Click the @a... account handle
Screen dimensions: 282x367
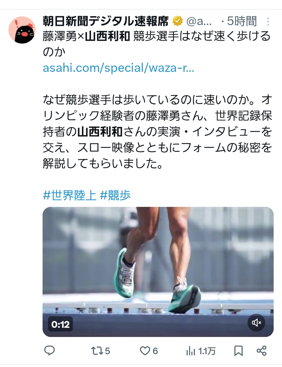(199, 22)
